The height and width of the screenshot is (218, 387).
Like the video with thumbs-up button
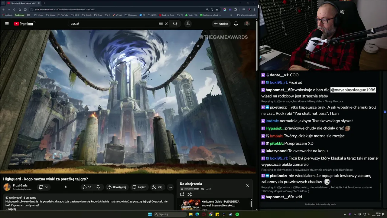pos(87,187)
